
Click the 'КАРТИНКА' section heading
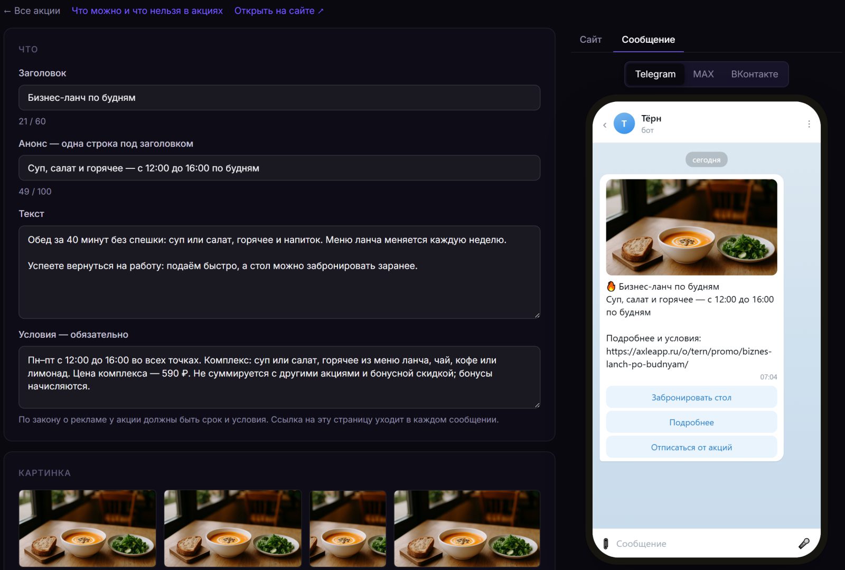coord(44,473)
